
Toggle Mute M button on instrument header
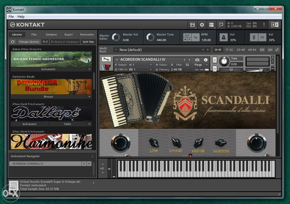[x=215, y=69]
